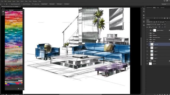This screenshot has width=170, height=95.
Task: Click the top collapsed-panel icon left of Swatches
Action: pyautogui.click(x=3, y=12)
